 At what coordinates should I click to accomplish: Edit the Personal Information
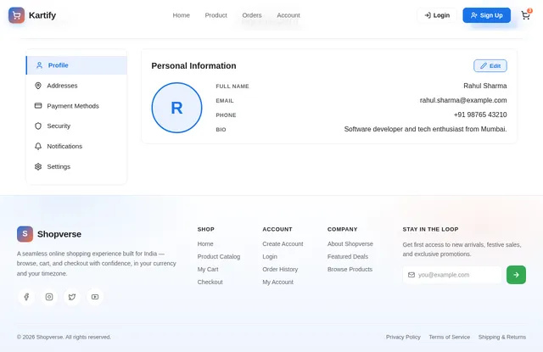click(490, 66)
